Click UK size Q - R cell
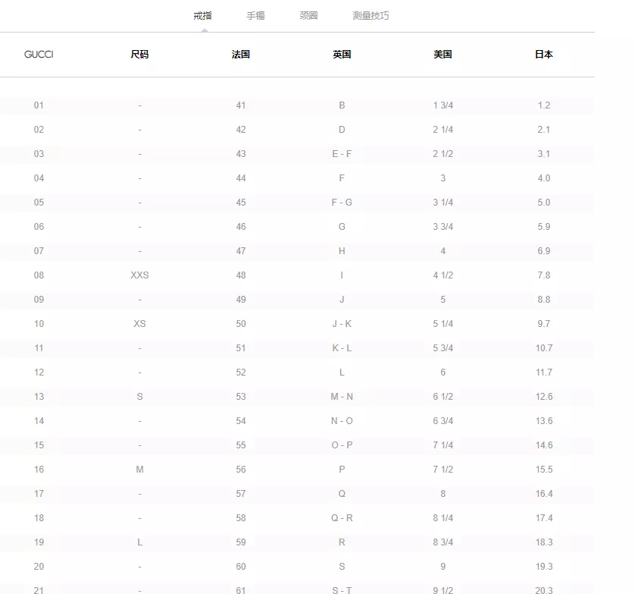 pyautogui.click(x=342, y=518)
